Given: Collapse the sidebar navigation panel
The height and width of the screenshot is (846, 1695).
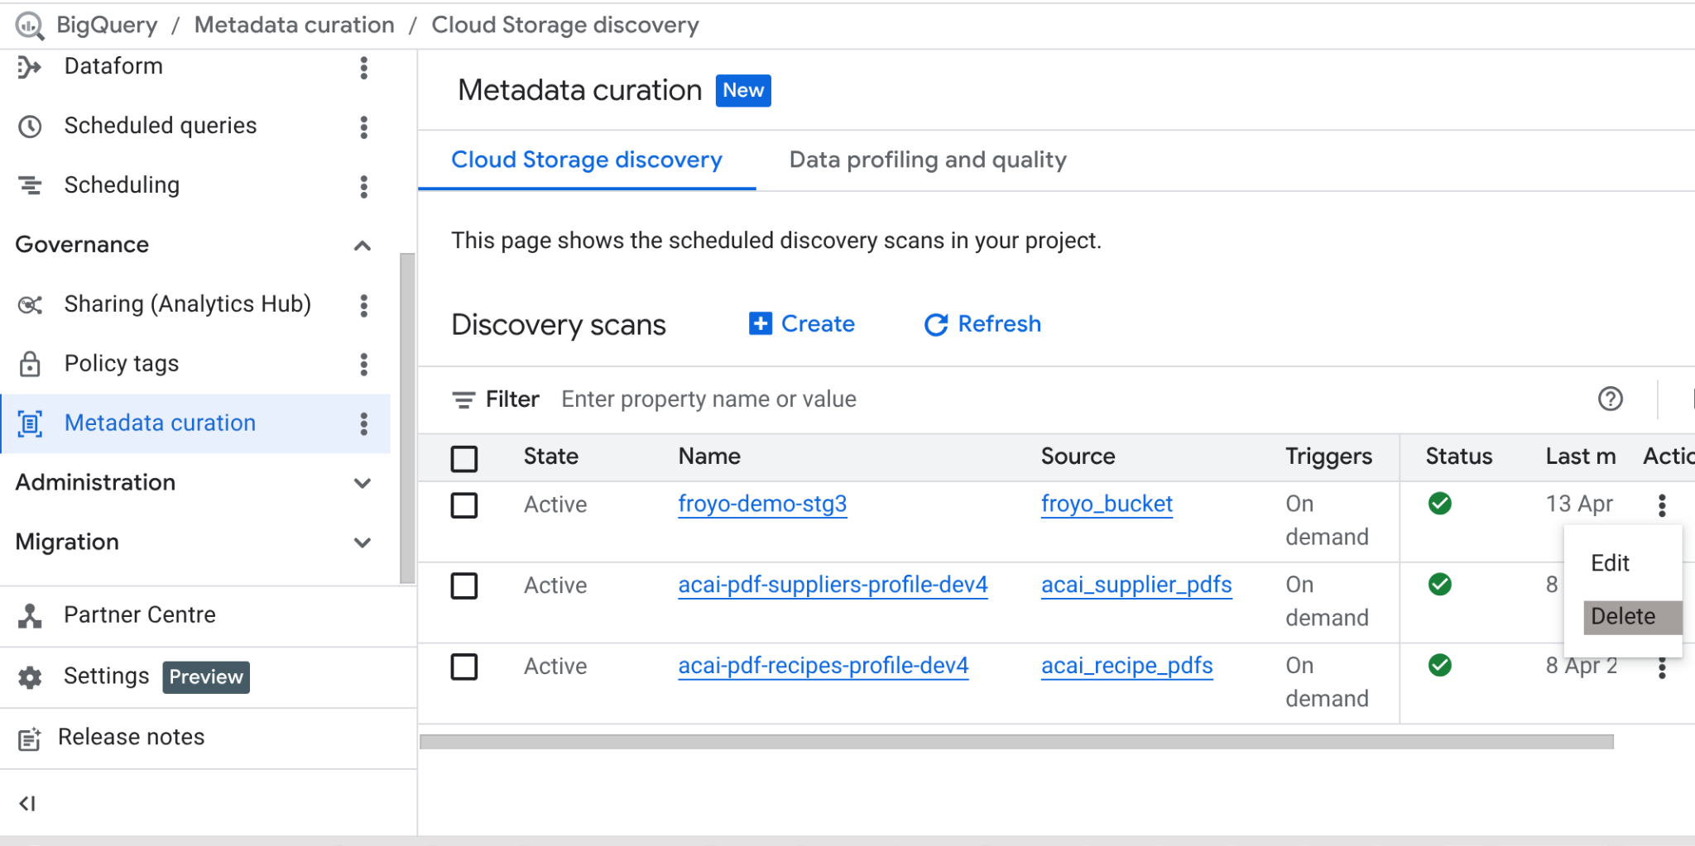Looking at the screenshot, I should pyautogui.click(x=27, y=803).
